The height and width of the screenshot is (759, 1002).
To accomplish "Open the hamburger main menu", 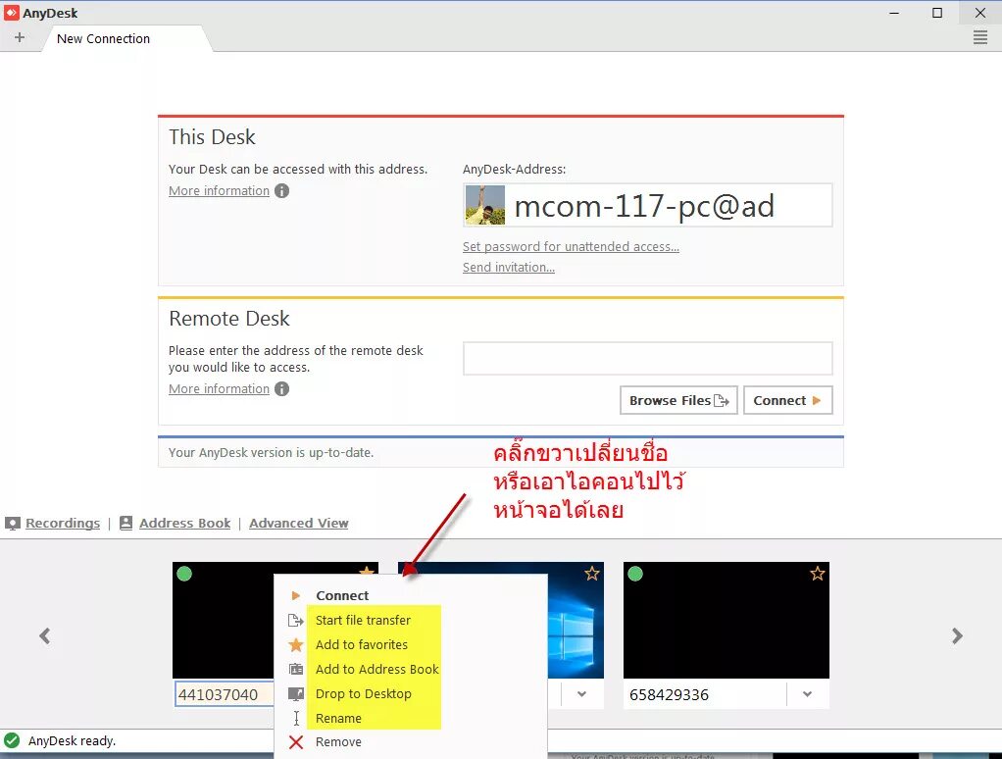I will point(979,37).
